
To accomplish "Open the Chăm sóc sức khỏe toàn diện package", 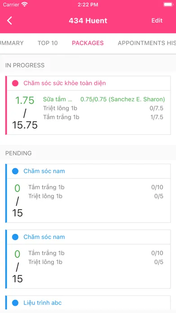I will [x=65, y=83].
